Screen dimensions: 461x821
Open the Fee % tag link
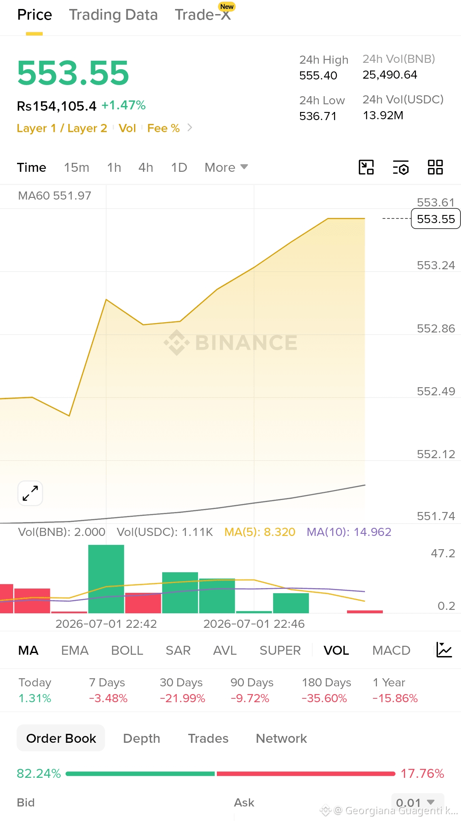coord(163,128)
